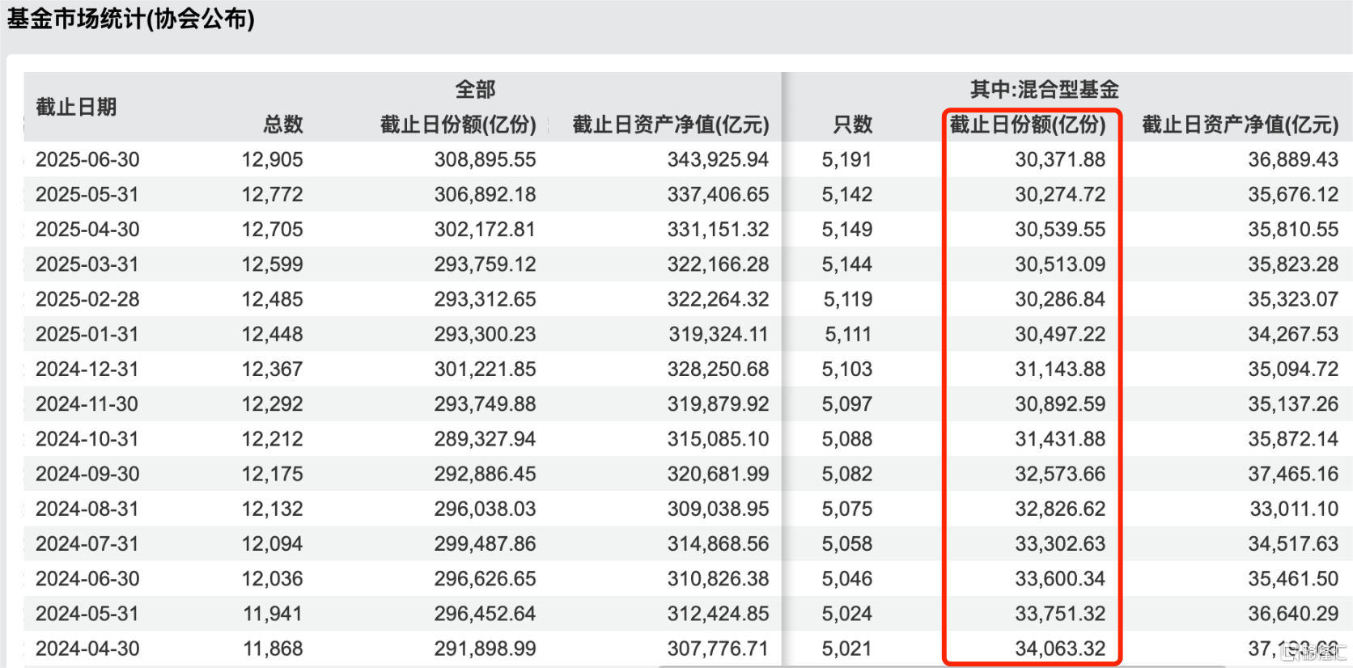Select the 2025-01-31 date row
The image size is (1353, 668).
[x=688, y=334]
